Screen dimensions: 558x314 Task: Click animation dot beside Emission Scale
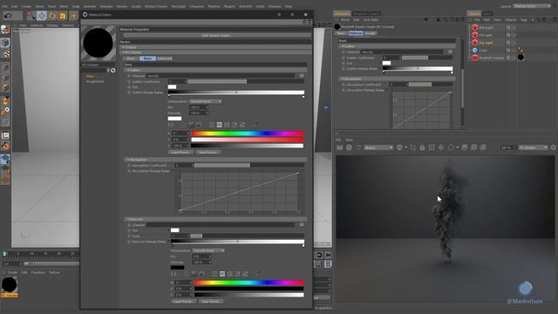pos(129,235)
